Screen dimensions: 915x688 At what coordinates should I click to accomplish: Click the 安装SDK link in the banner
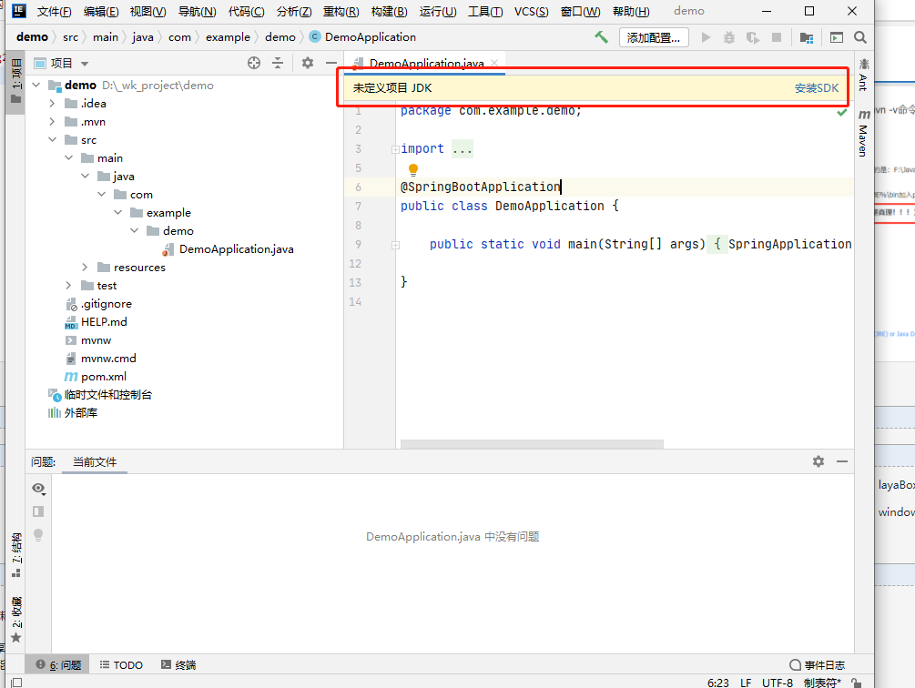click(817, 88)
